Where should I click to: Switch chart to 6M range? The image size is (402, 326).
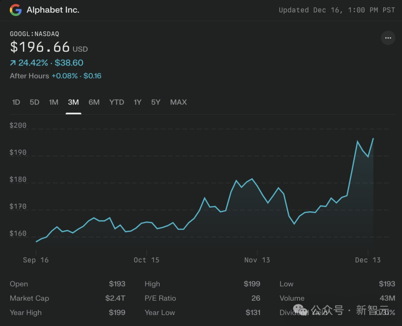pos(94,102)
